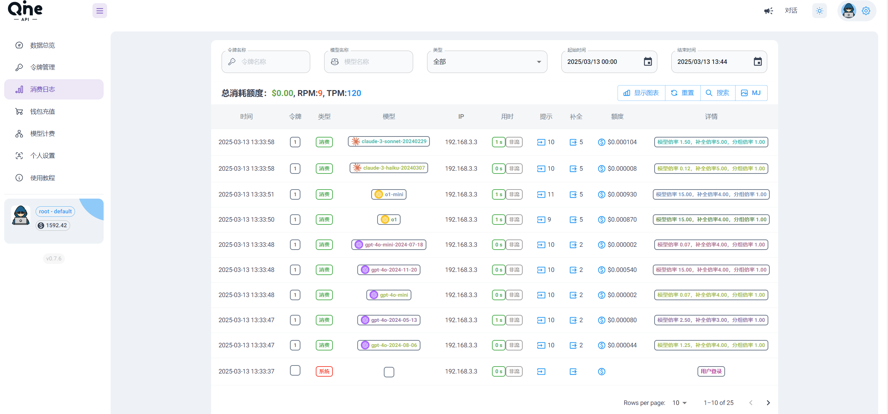Click the 显示图表 button

(x=641, y=93)
